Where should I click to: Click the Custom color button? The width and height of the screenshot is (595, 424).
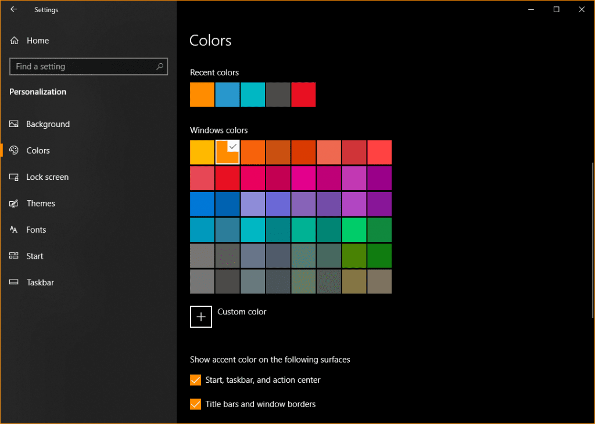(x=201, y=317)
